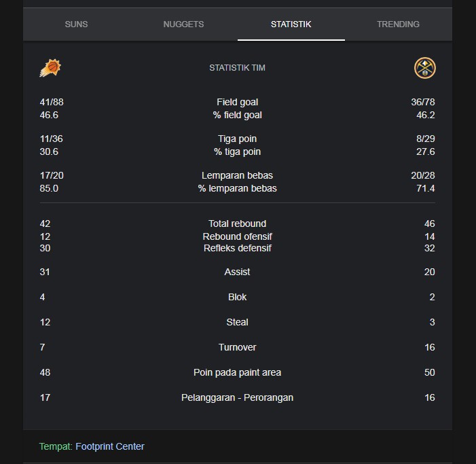
Task: Select the Field goal stat label
Action: 238,102
